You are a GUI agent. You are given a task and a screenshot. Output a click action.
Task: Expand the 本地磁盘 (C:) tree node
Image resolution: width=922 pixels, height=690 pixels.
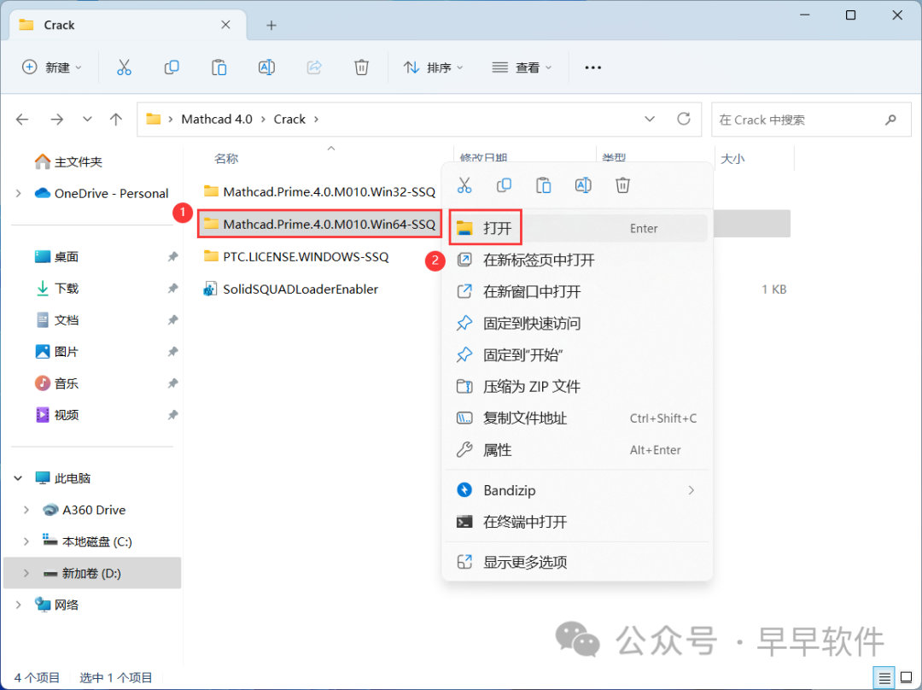coord(26,541)
